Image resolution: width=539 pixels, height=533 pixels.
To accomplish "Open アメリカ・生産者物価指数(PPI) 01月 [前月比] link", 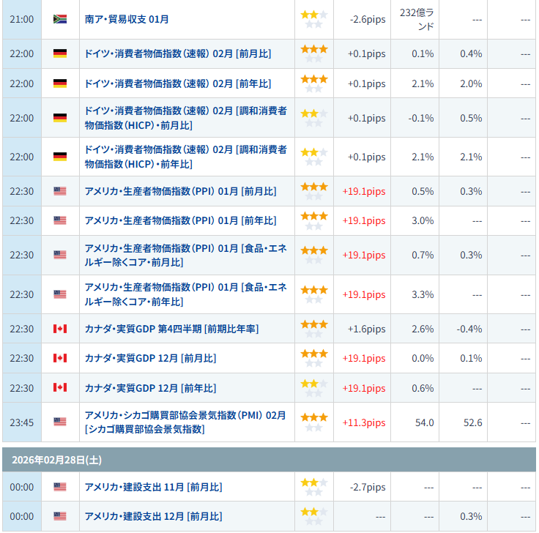I will coord(180,191).
